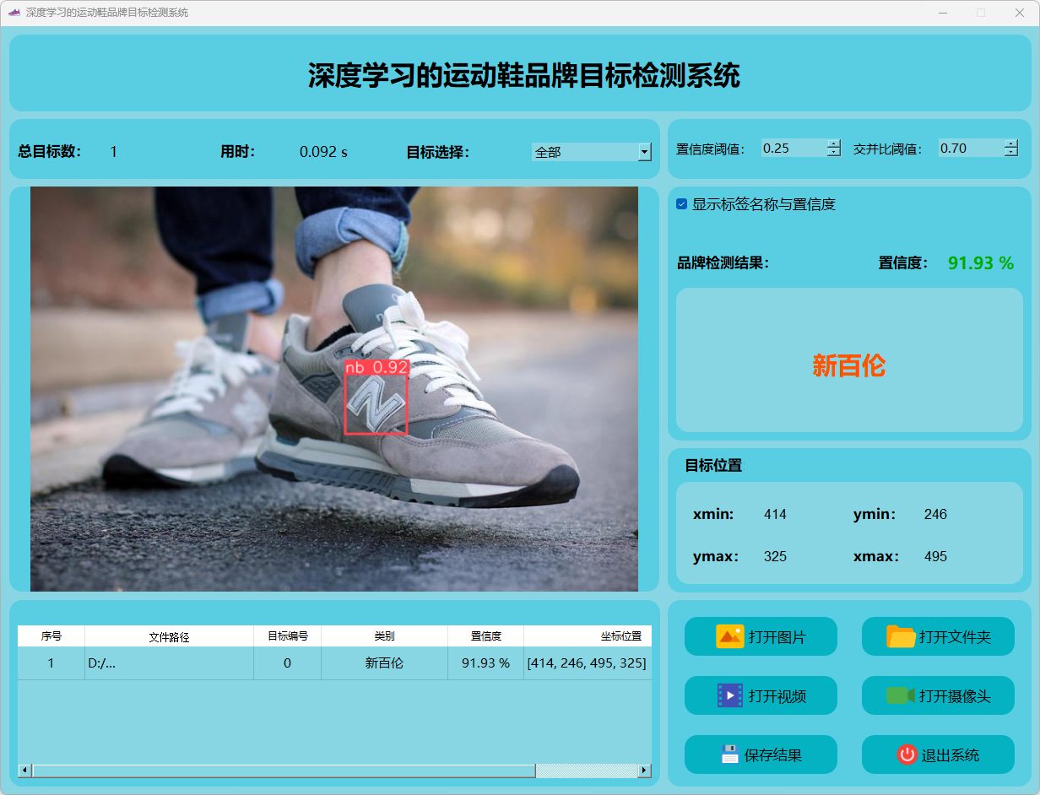Click the yellow folder icon on 打开文件夹
This screenshot has width=1040, height=795.
[x=901, y=636]
